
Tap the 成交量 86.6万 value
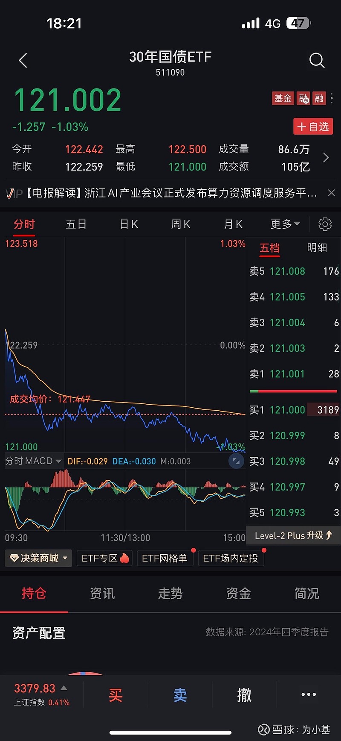(x=294, y=150)
